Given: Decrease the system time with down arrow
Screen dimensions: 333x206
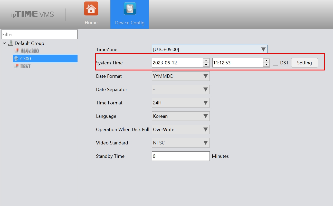Looking at the screenshot, I should pyautogui.click(x=267, y=65).
